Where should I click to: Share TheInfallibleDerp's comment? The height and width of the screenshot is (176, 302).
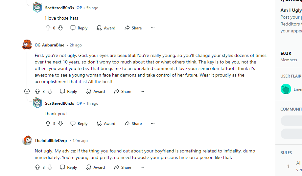pyautogui.click(x=123, y=167)
